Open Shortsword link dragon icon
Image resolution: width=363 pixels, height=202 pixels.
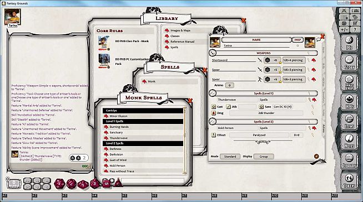pyautogui.click(x=314, y=60)
